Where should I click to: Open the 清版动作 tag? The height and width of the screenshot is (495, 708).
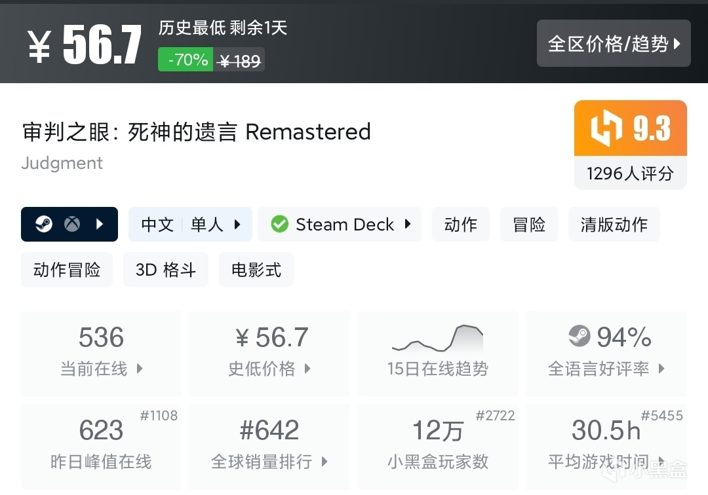(614, 225)
